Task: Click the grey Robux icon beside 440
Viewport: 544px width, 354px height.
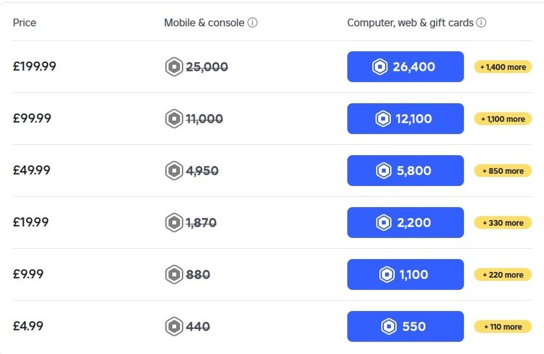Action: [x=174, y=326]
